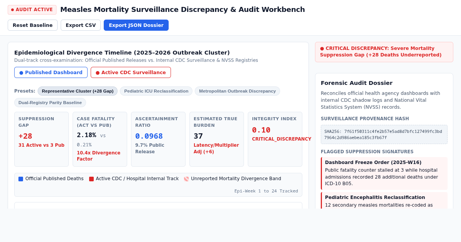Image resolution: width=461 pixels, height=242 pixels.
Task: Select Metropolitan Outbreak Discrepancy preset
Action: click(237, 91)
